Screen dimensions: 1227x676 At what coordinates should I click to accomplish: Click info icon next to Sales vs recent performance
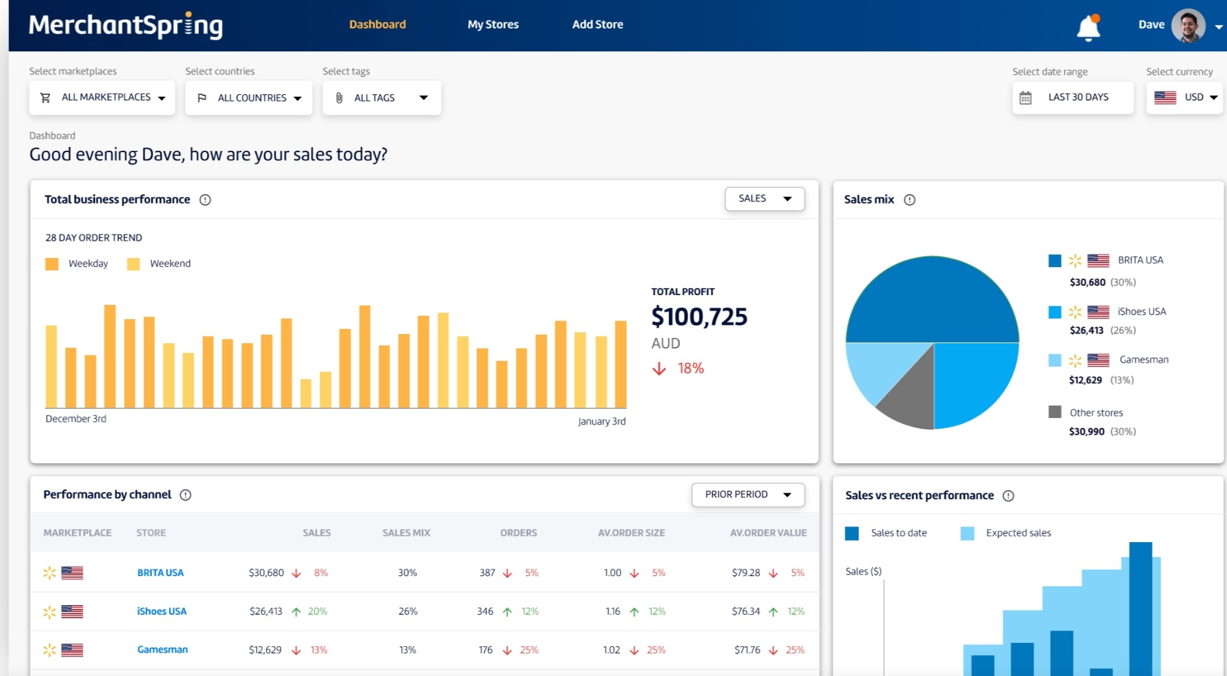point(1009,495)
